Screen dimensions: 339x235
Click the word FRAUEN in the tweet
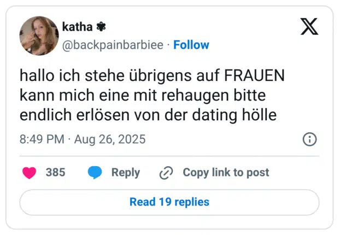click(254, 75)
